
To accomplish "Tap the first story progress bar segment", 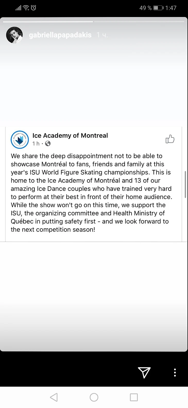I will coord(48,22).
